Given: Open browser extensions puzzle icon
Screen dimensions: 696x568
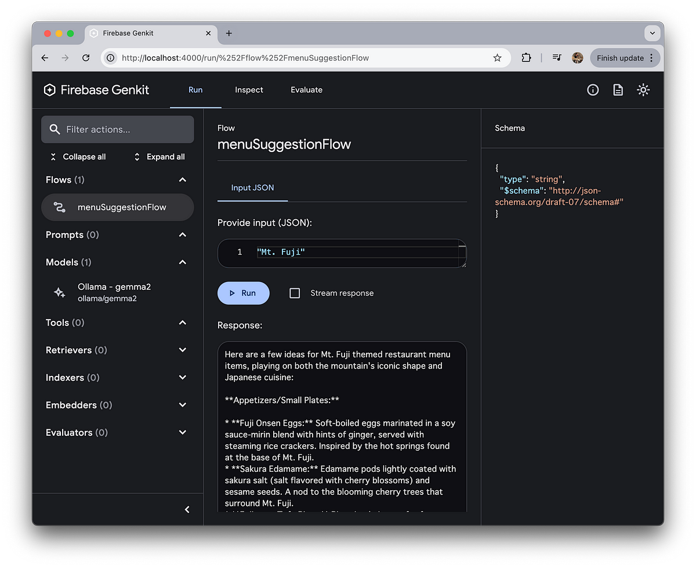Looking at the screenshot, I should [x=525, y=58].
